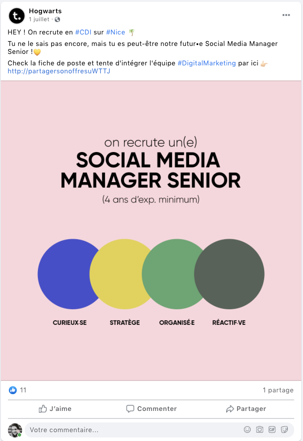Open the #Nice hashtag
The image size is (303, 441).
[116, 32]
